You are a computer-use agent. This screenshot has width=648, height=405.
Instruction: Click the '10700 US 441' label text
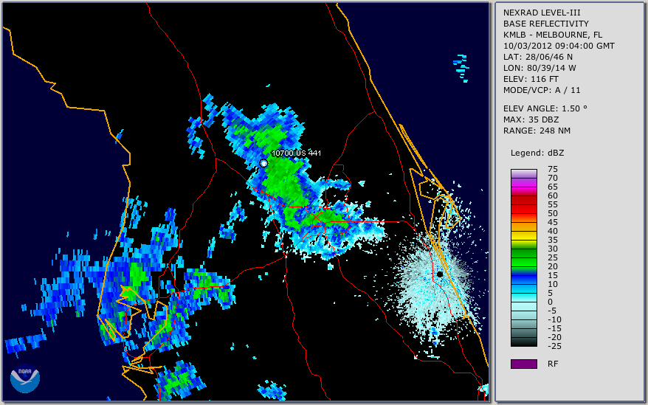(296, 153)
